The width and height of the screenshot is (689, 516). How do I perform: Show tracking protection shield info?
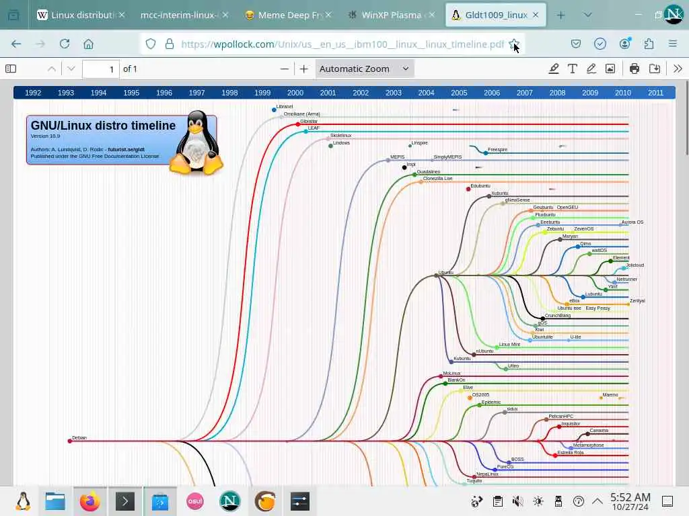(151, 44)
